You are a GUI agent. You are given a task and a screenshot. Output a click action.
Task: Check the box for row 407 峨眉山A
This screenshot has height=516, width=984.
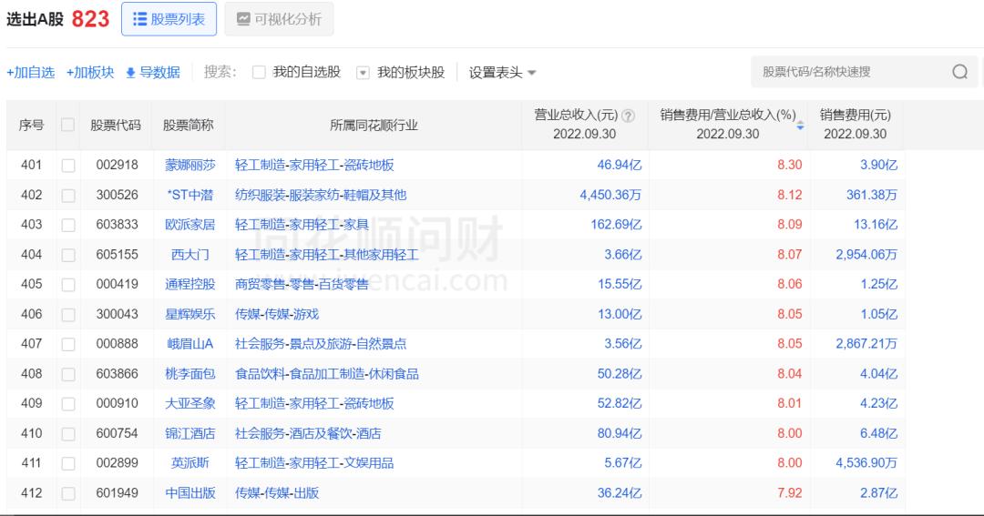(68, 344)
